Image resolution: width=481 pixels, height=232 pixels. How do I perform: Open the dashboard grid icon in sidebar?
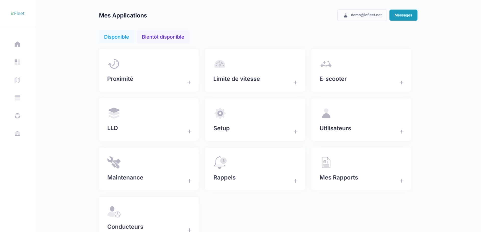pyautogui.click(x=17, y=62)
